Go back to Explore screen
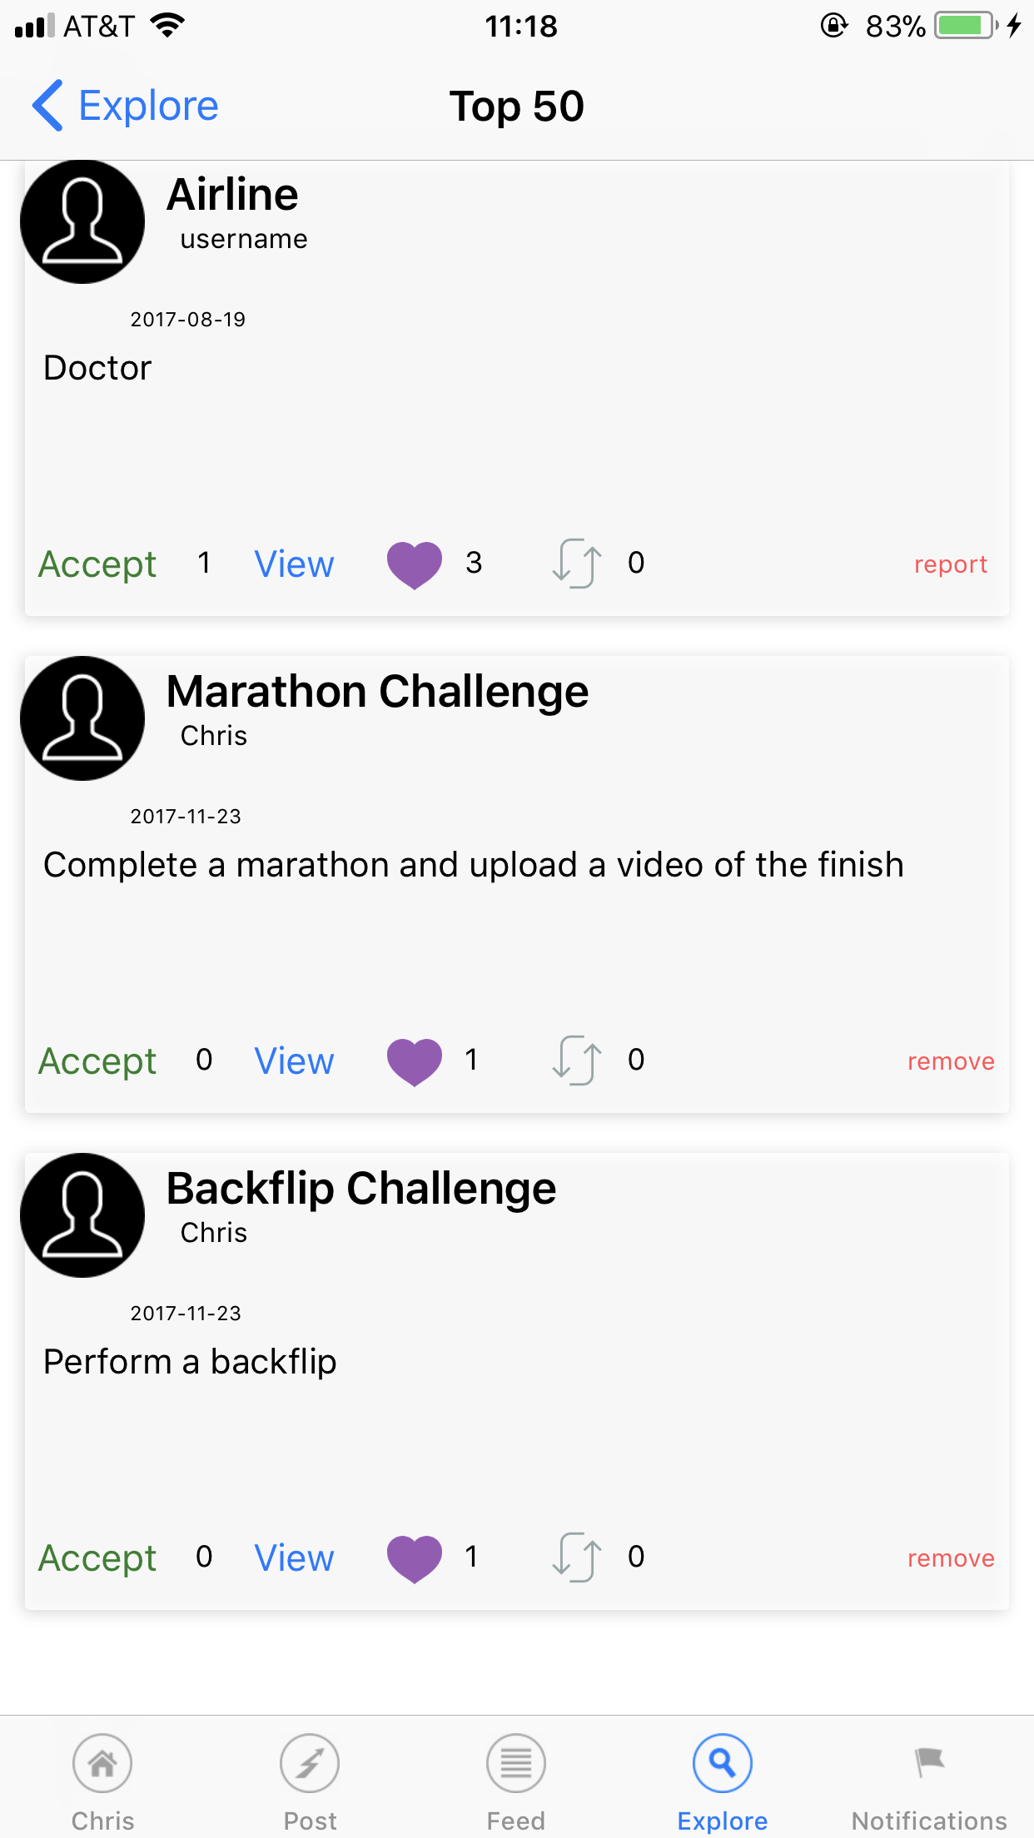1034x1838 pixels. (125, 106)
